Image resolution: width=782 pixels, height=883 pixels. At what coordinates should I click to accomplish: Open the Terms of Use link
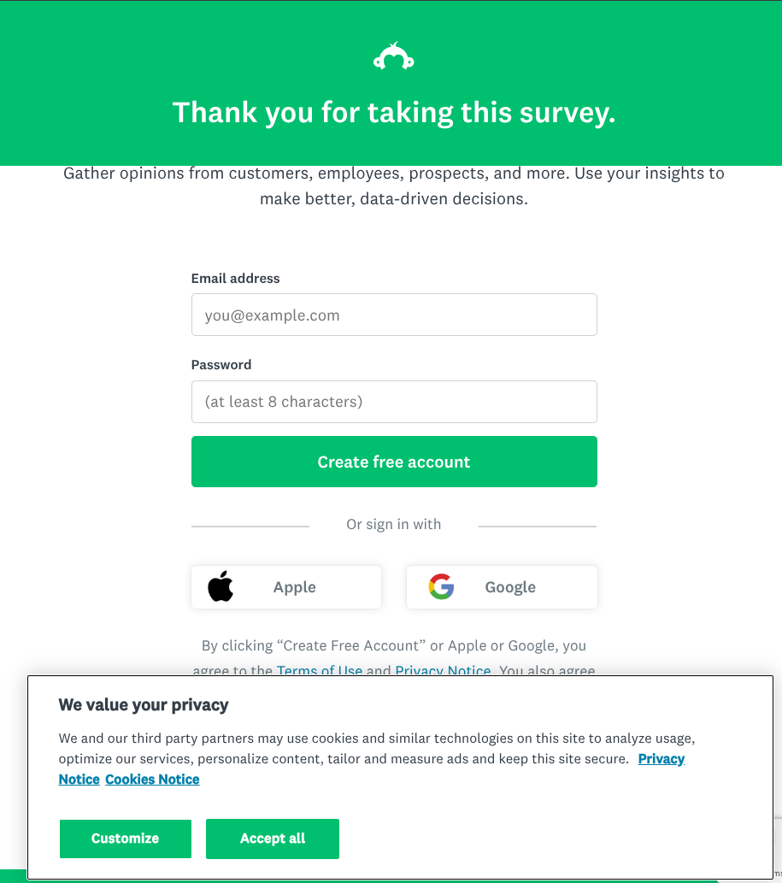point(320,671)
